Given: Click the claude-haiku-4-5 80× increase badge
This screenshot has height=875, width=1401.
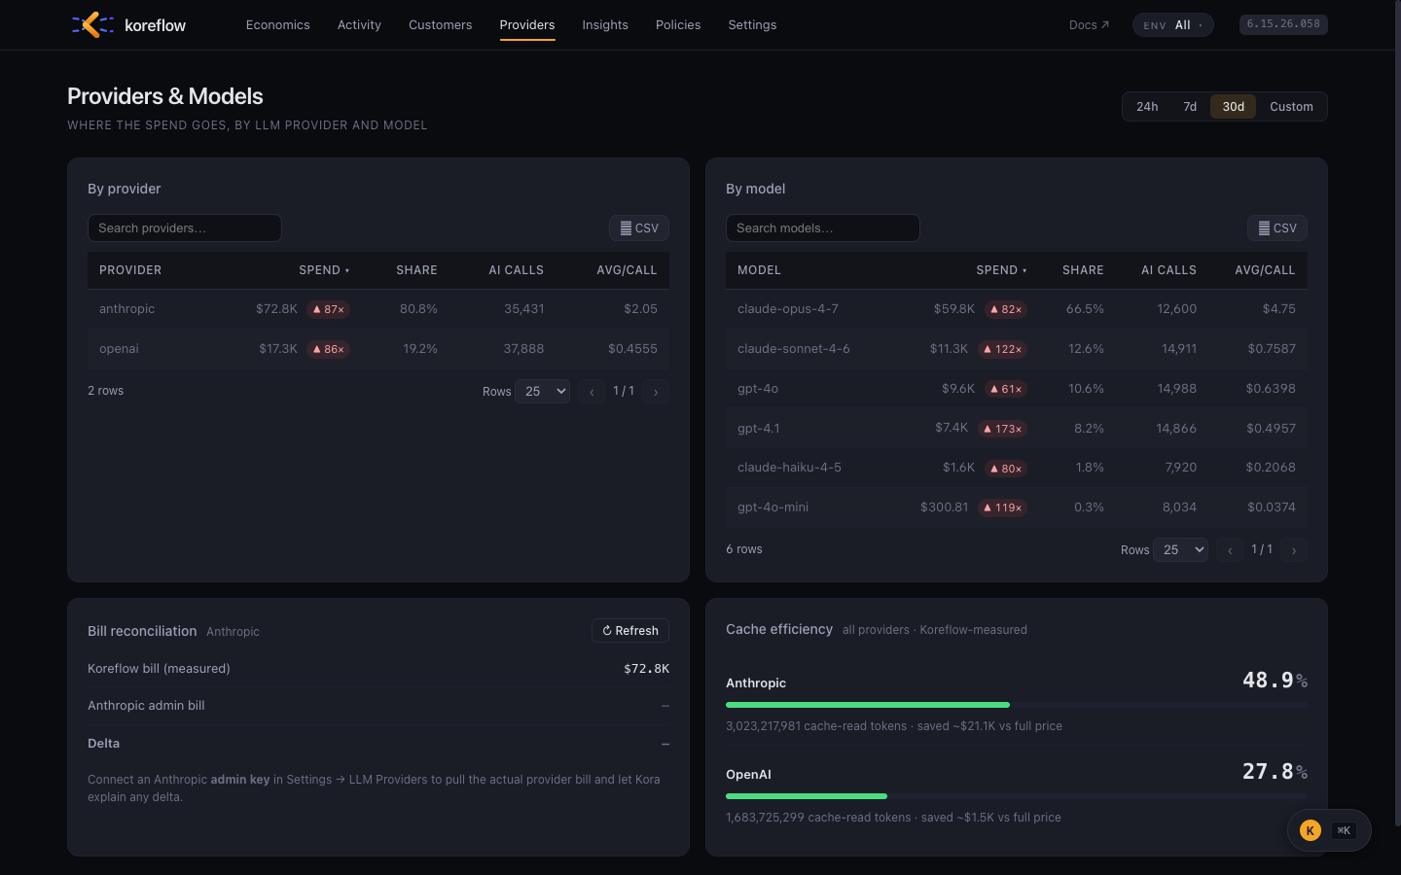Looking at the screenshot, I should tap(1006, 469).
